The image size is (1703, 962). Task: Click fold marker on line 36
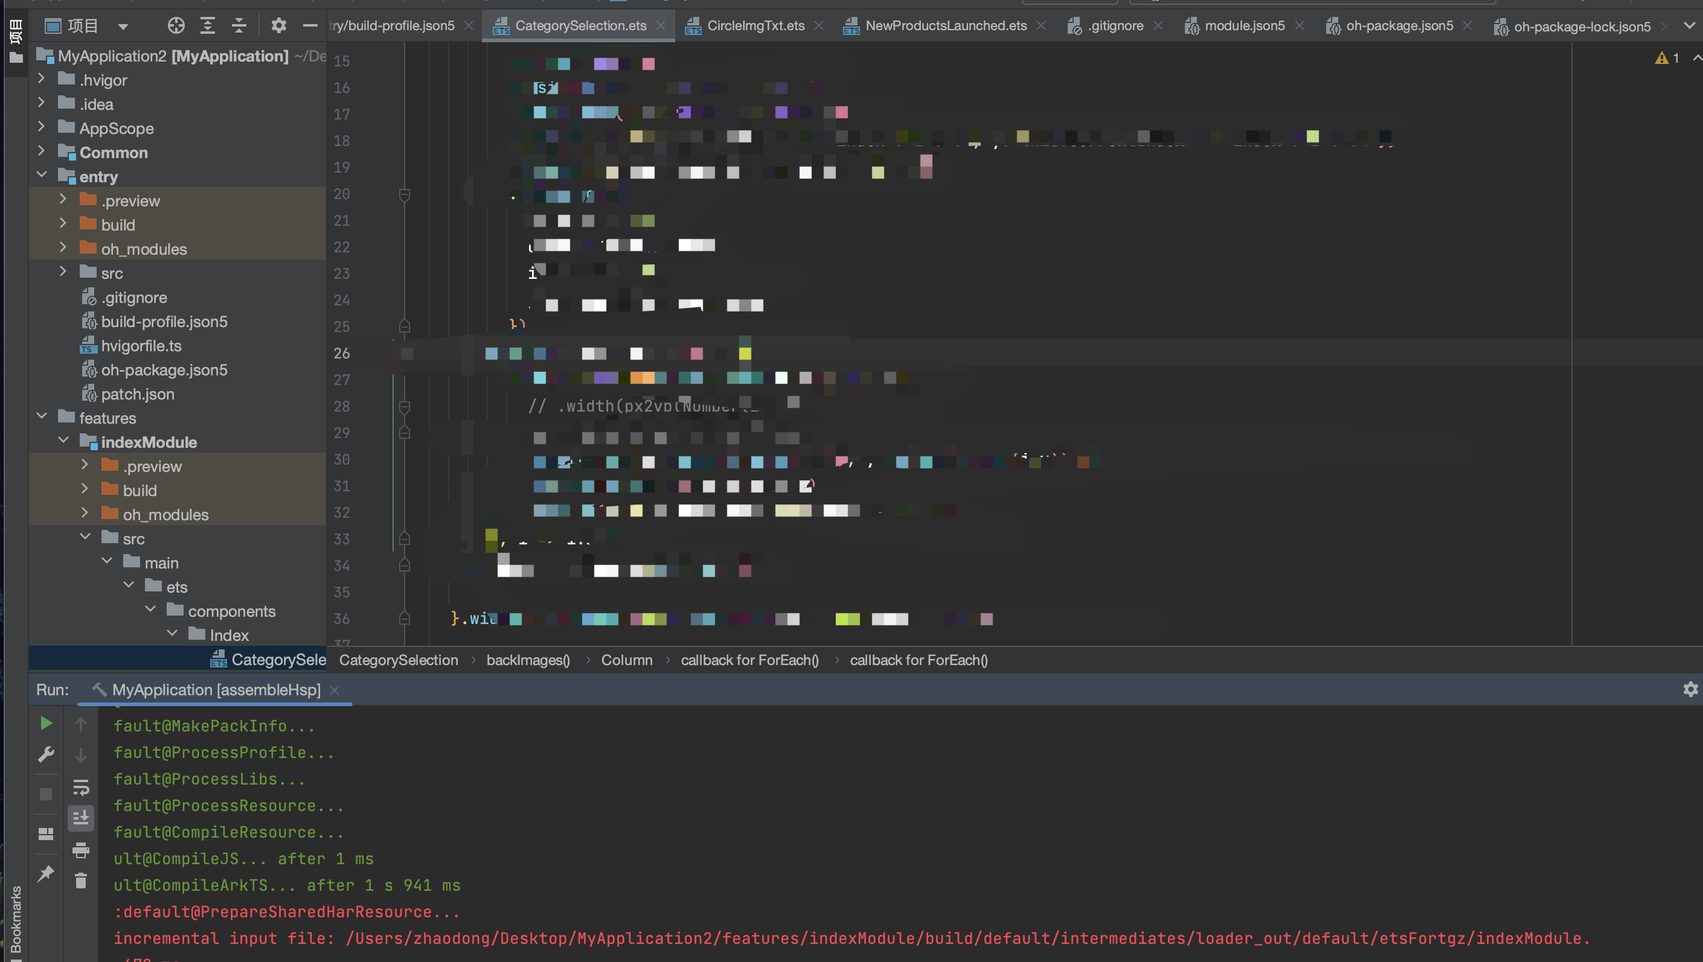coord(405,619)
